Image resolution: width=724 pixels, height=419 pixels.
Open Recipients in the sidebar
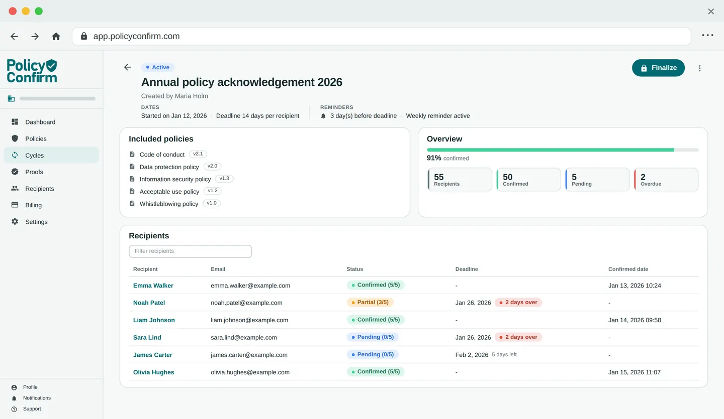51,189
